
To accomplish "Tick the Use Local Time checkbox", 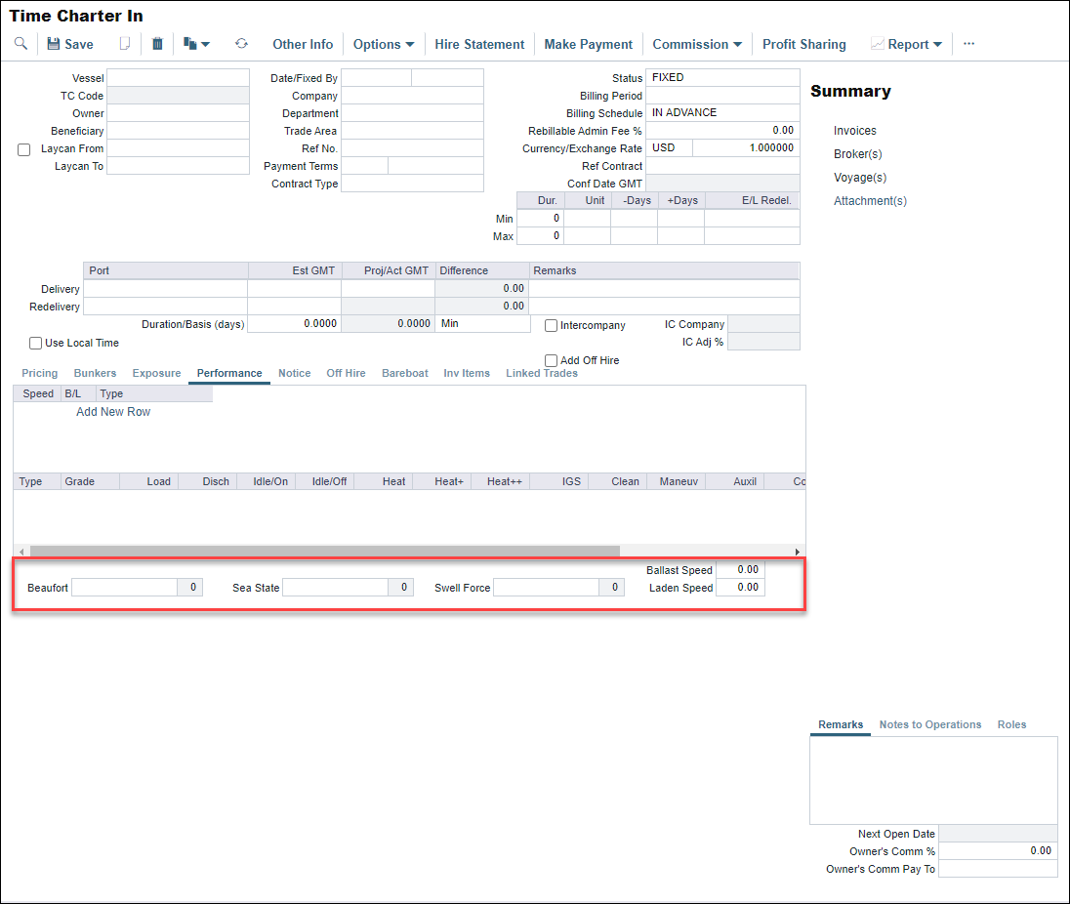I will pos(36,344).
